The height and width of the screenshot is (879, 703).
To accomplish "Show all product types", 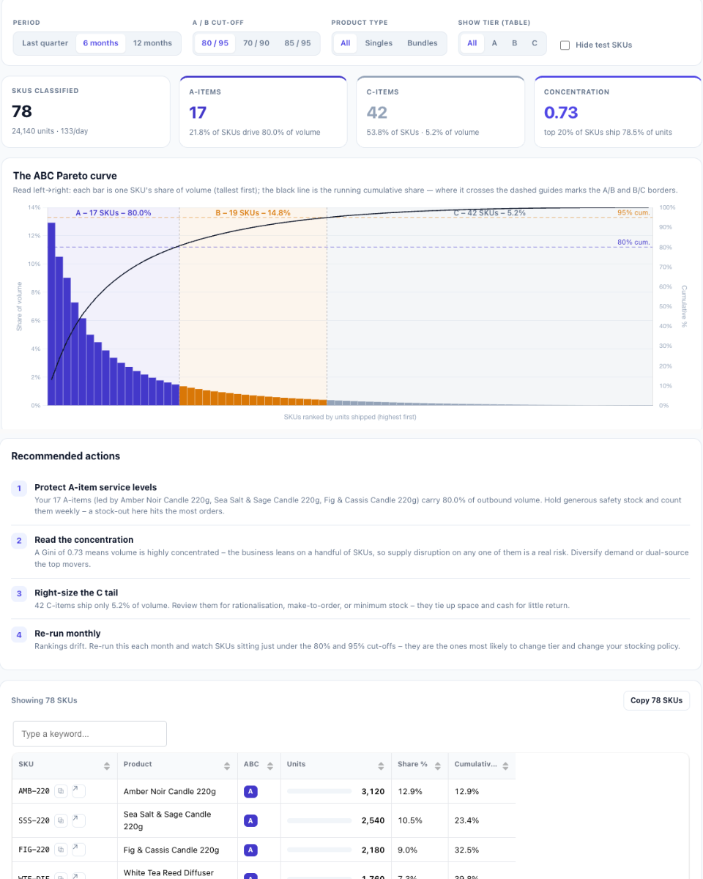I will tap(345, 43).
